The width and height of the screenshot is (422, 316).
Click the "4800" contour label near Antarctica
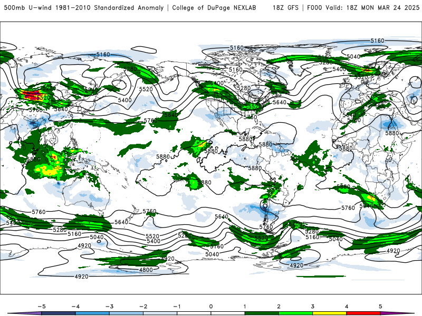pos(146,270)
